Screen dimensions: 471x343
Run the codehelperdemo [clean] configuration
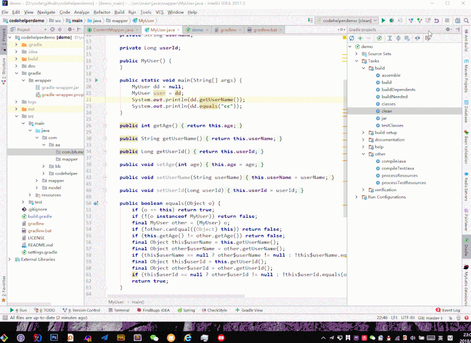pyautogui.click(x=383, y=21)
